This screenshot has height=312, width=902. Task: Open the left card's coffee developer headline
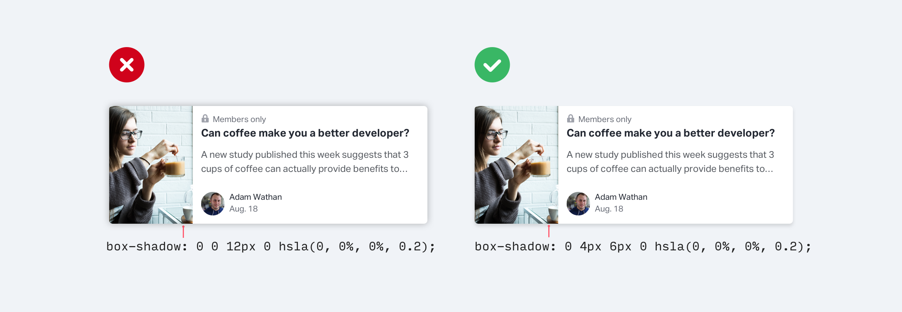coord(305,133)
